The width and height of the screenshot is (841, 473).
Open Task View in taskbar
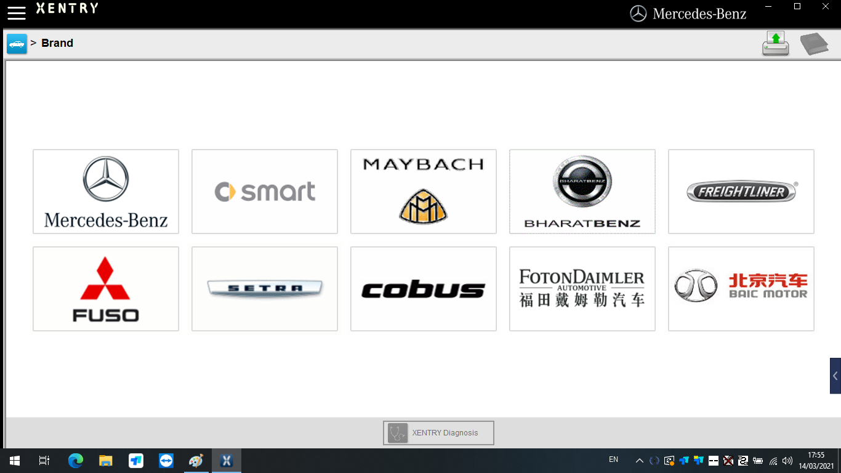click(44, 461)
